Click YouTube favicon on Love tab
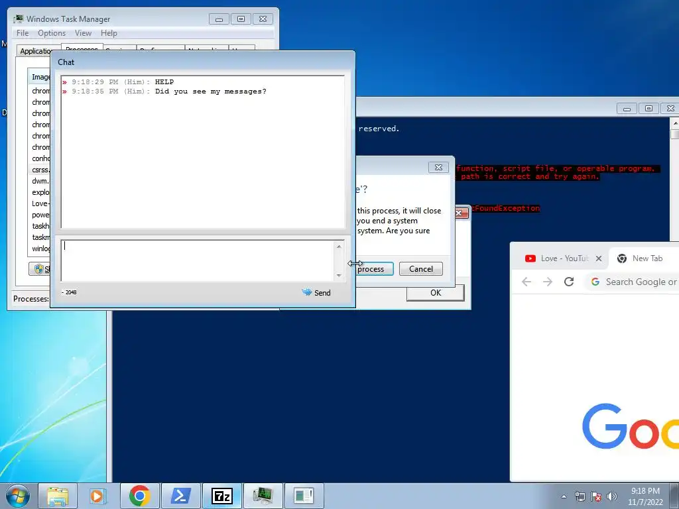The width and height of the screenshot is (679, 509). pyautogui.click(x=530, y=258)
